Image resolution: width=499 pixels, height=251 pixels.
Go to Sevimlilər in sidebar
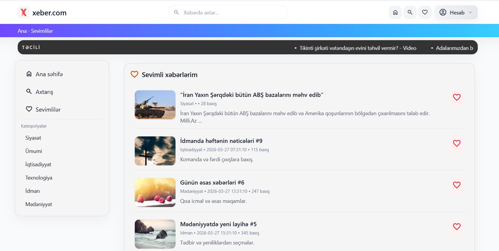(x=48, y=110)
